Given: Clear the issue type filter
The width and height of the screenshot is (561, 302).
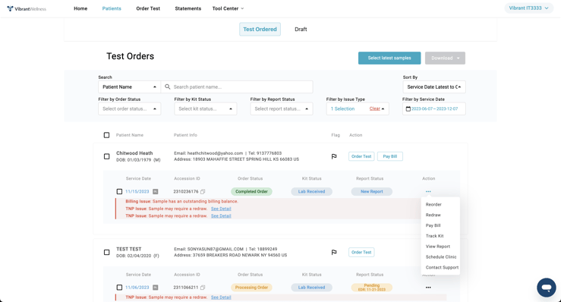Looking at the screenshot, I should [374, 109].
